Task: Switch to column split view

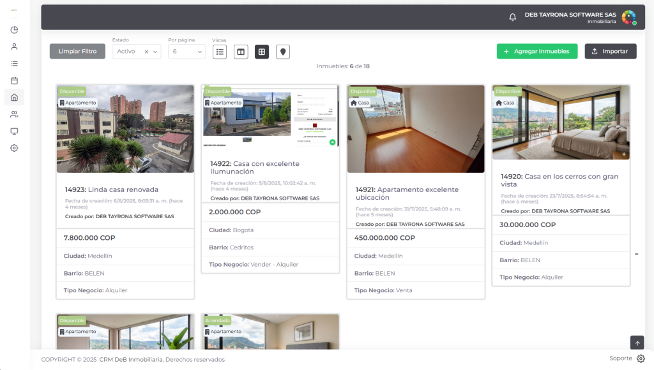Action: pyautogui.click(x=241, y=52)
